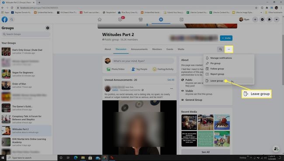The height and width of the screenshot is (161, 284).
Task: Open Mail app from taskbar
Action: pyautogui.click(x=98, y=158)
